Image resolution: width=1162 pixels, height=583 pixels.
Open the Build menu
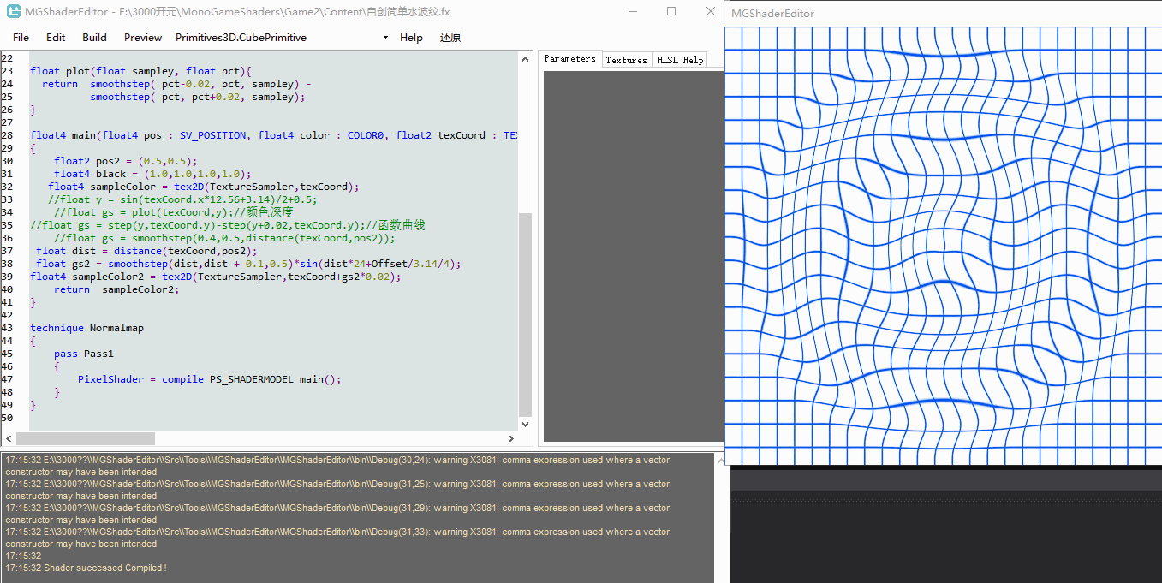click(x=94, y=38)
